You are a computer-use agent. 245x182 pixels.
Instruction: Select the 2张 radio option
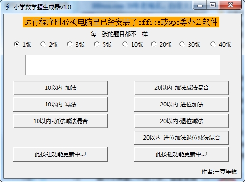43,44
